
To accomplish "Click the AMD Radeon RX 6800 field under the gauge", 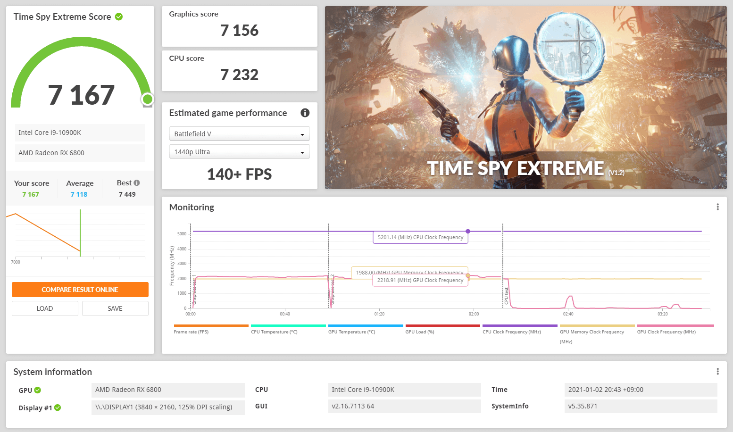I will coord(80,153).
